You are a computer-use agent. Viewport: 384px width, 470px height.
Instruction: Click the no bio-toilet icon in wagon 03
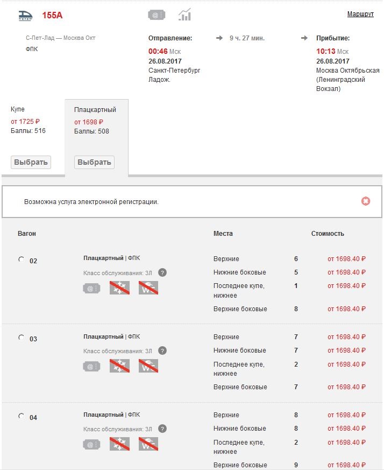[x=148, y=366]
